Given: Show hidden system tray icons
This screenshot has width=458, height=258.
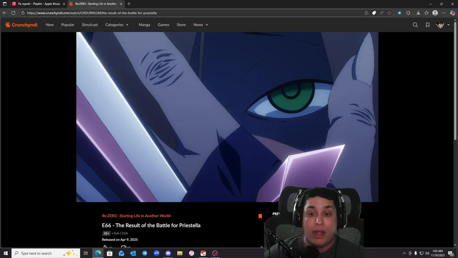Looking at the screenshot, I should 404,253.
